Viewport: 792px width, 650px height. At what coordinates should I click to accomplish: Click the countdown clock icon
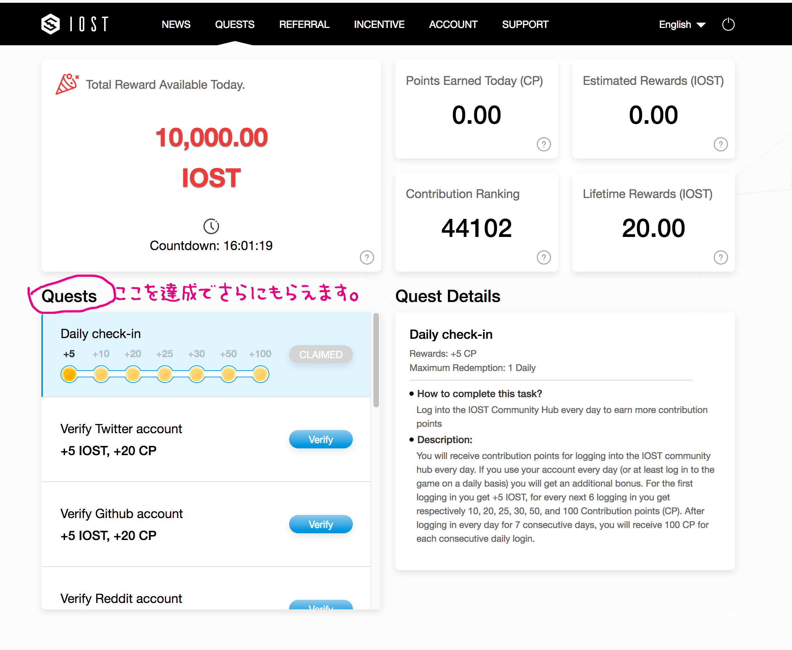click(211, 226)
